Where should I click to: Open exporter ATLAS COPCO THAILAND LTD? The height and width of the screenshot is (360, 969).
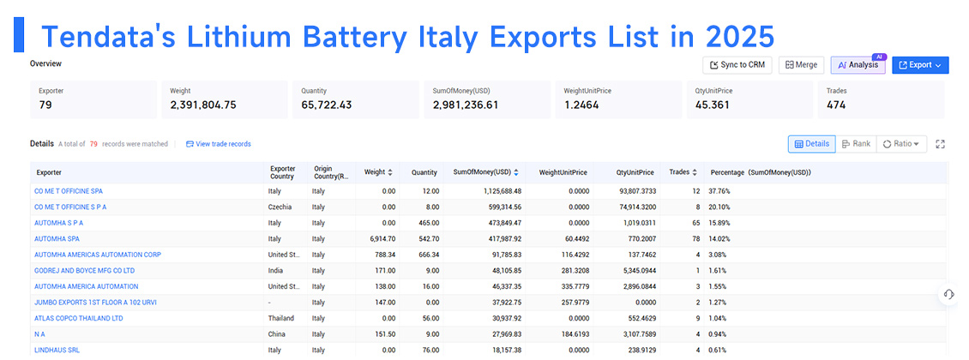coord(79,318)
